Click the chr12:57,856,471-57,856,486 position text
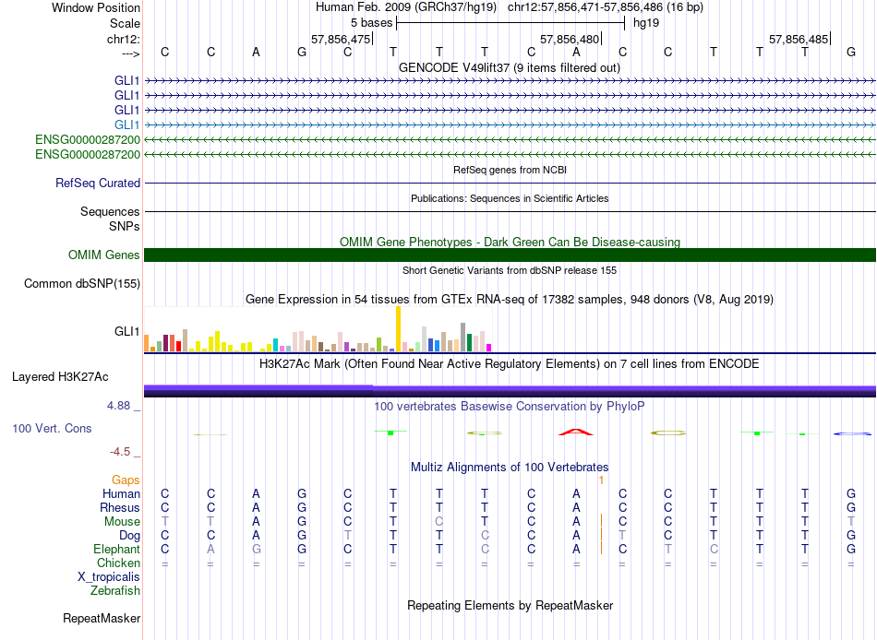The width and height of the screenshot is (877, 640). tap(585, 7)
